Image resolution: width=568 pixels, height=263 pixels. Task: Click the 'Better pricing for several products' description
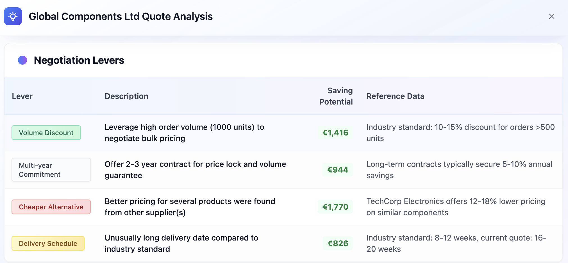coord(190,207)
